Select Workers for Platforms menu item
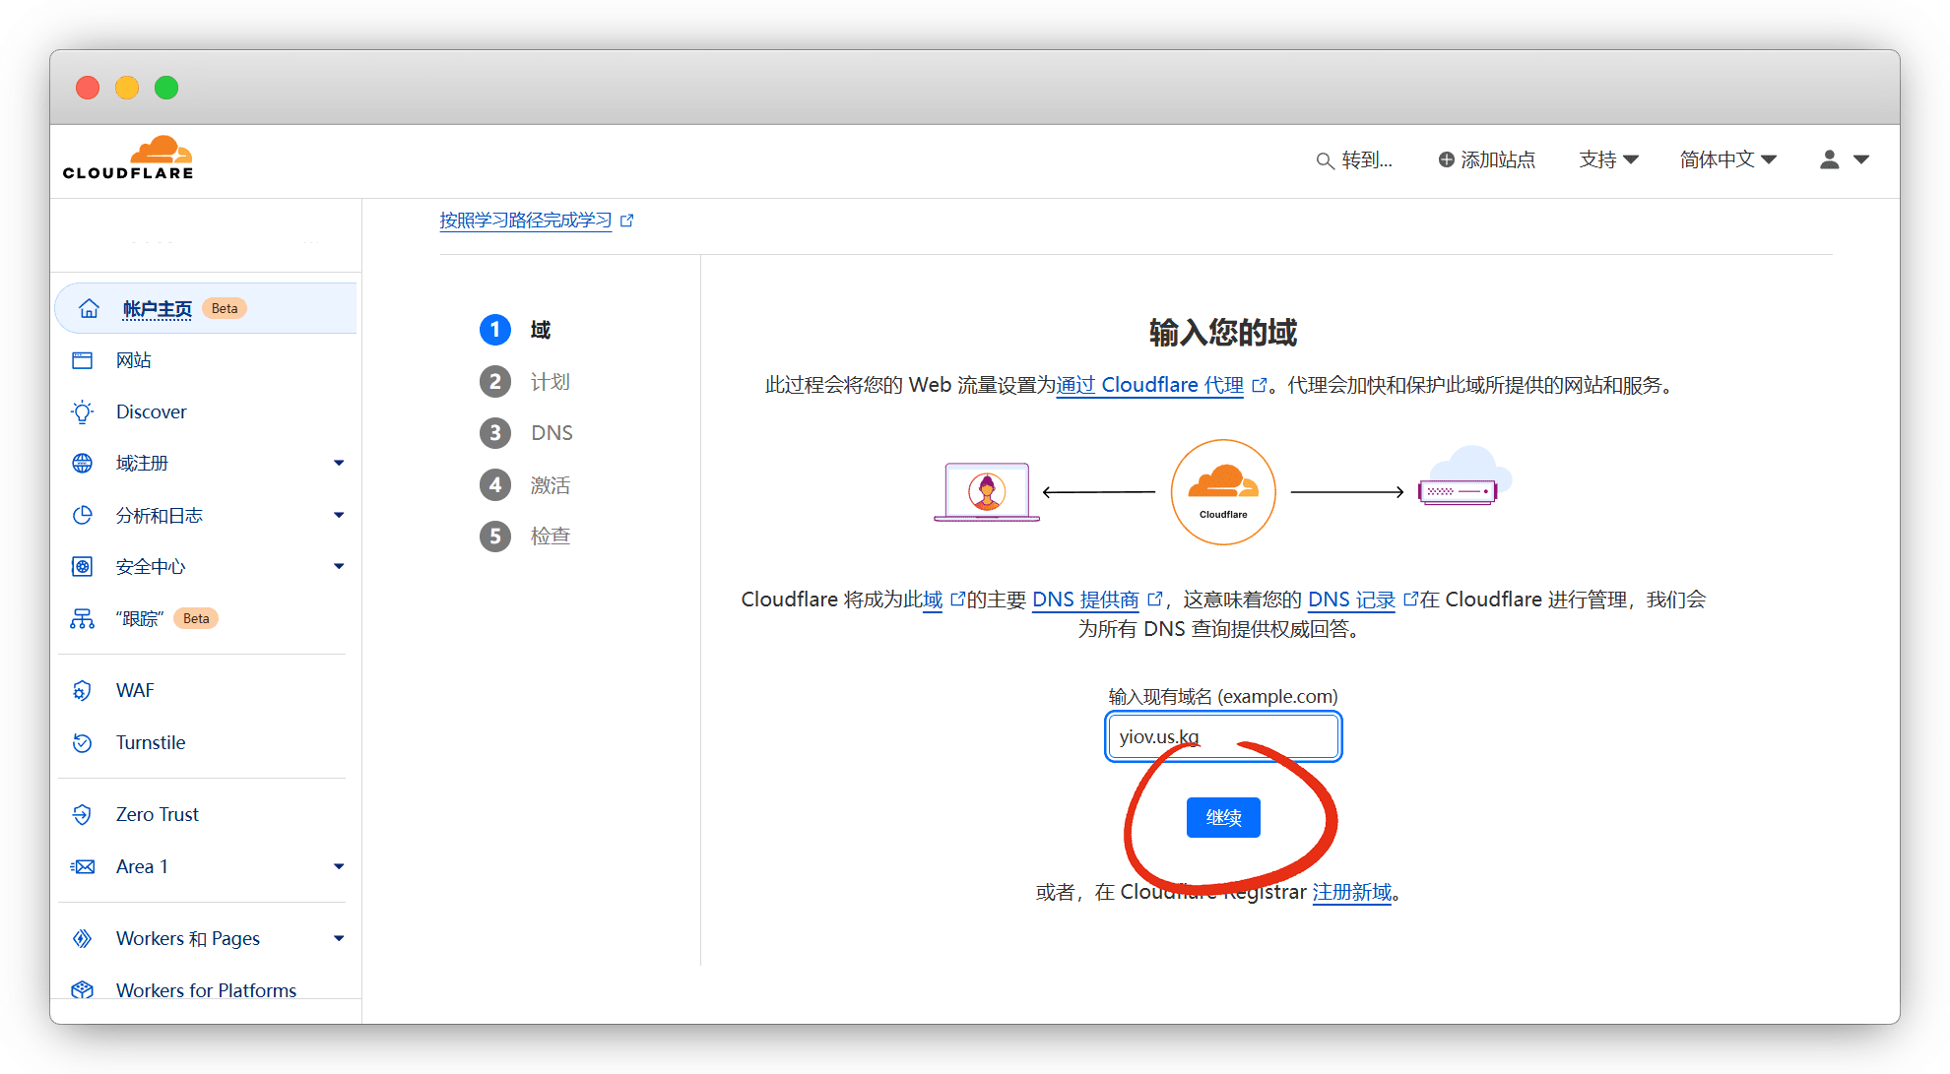The height and width of the screenshot is (1074, 1950). click(x=206, y=989)
